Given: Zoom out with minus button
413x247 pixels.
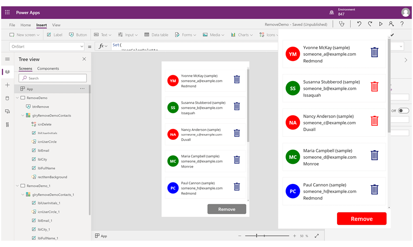Looking at the screenshot, I should point(240,236).
